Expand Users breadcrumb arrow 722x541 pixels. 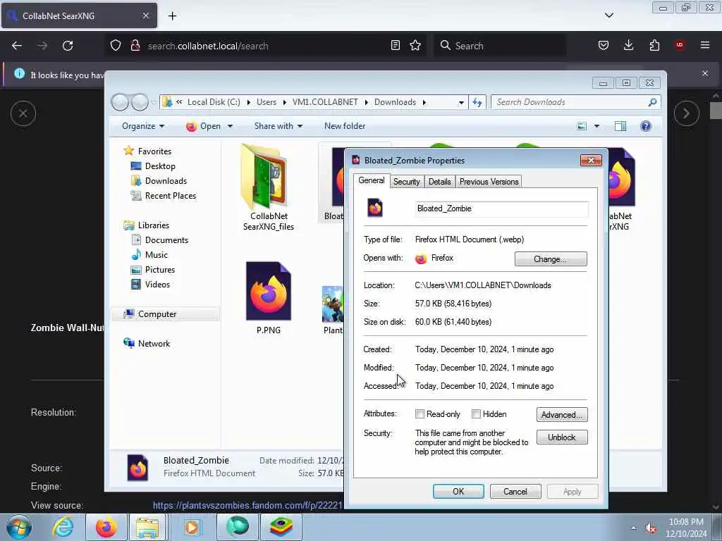[x=284, y=102]
